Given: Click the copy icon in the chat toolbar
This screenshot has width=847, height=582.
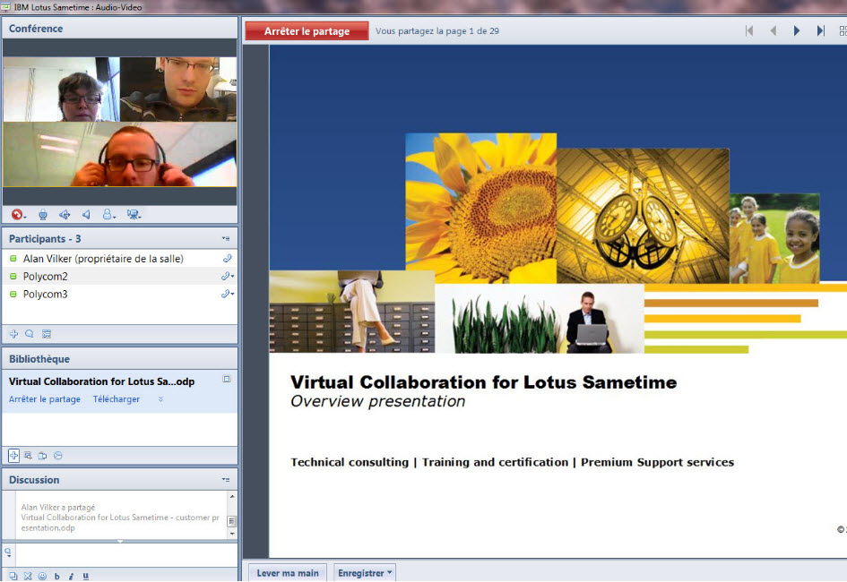Looking at the screenshot, I should point(13,576).
